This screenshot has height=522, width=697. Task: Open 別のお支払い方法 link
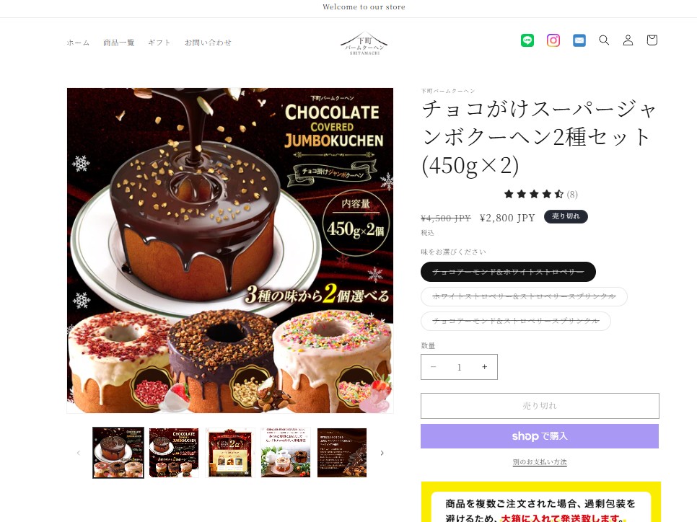point(540,462)
